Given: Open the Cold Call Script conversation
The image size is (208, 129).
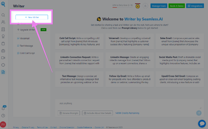Looking at the screenshot, I should 26,53.
